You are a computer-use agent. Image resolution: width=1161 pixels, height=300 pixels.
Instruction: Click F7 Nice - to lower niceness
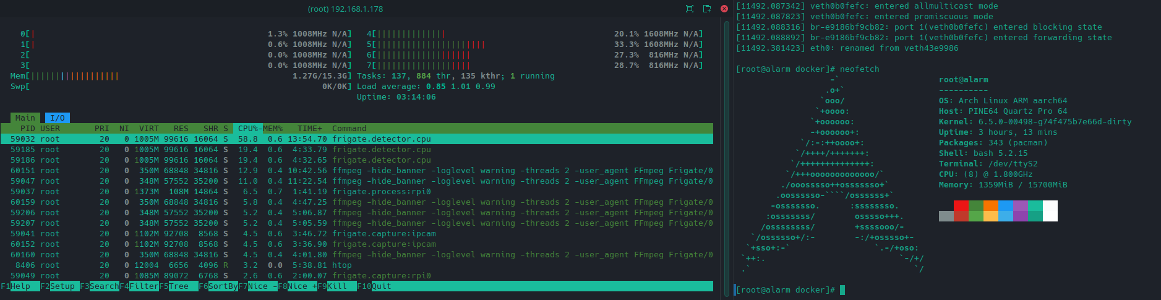click(x=258, y=286)
